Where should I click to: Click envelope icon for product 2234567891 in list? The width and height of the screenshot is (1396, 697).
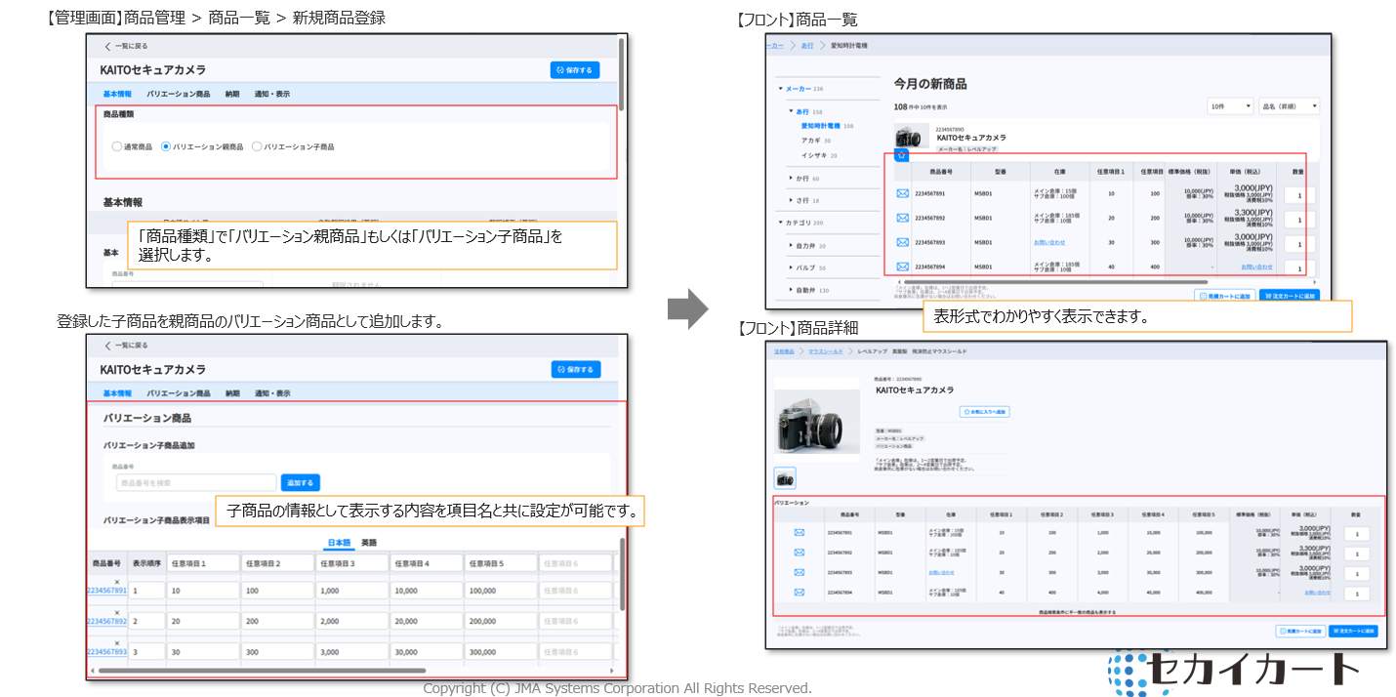(x=902, y=193)
